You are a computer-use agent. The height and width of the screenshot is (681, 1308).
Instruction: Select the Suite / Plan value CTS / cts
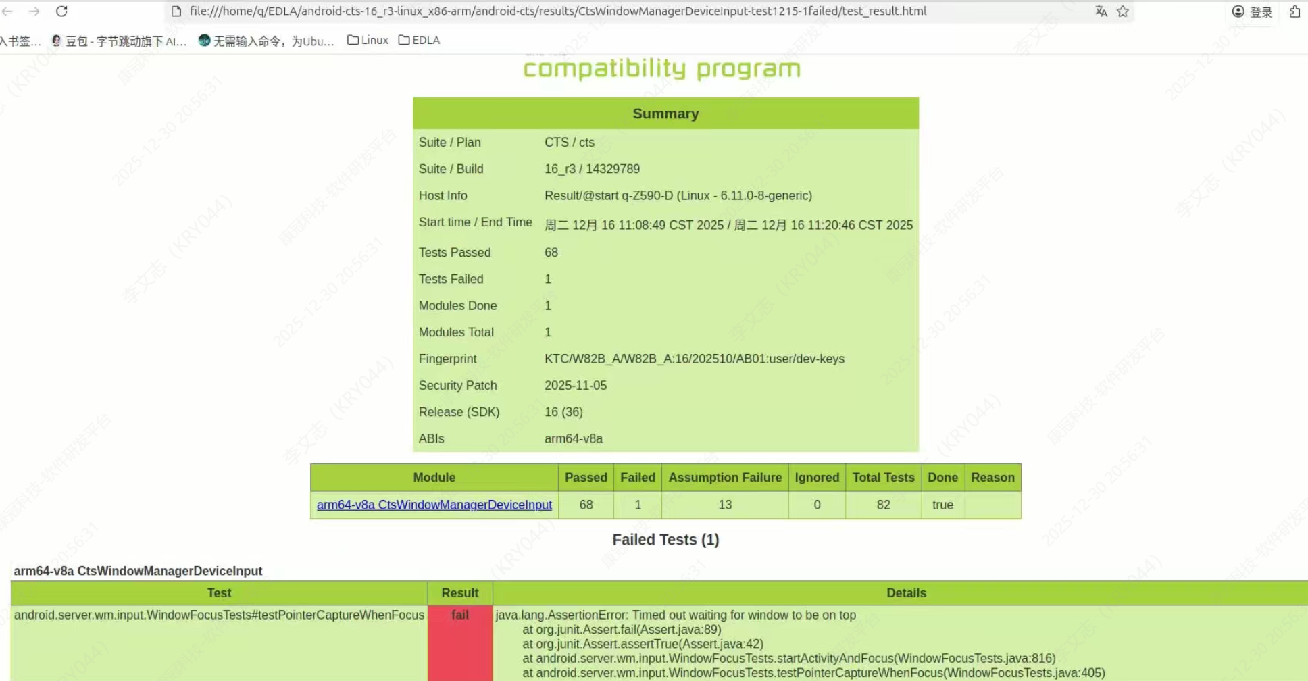coord(570,143)
